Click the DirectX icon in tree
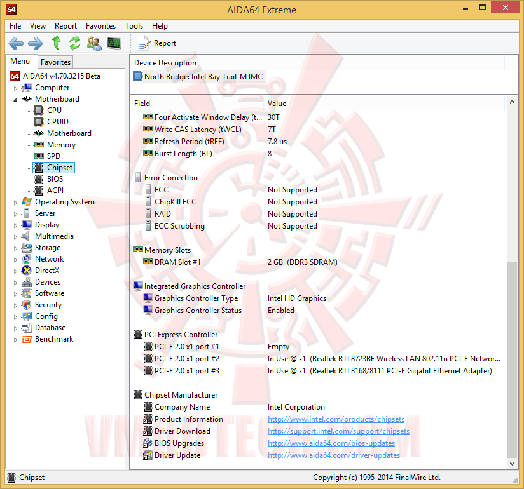 (27, 271)
